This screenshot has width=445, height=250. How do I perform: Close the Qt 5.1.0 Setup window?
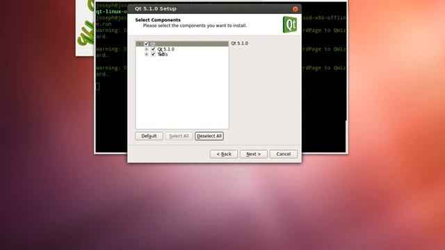(295, 9)
